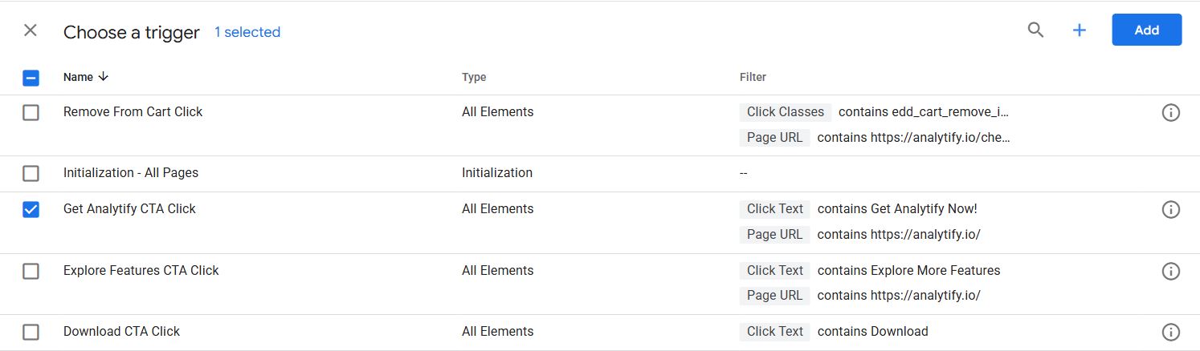Show info for Remove From Cart Click
Image resolution: width=1200 pixels, height=351 pixels.
pos(1170,113)
